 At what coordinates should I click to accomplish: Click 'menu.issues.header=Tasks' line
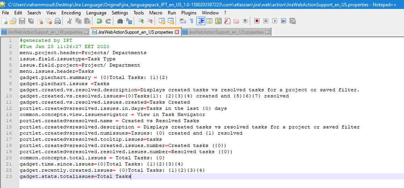coord(57,71)
